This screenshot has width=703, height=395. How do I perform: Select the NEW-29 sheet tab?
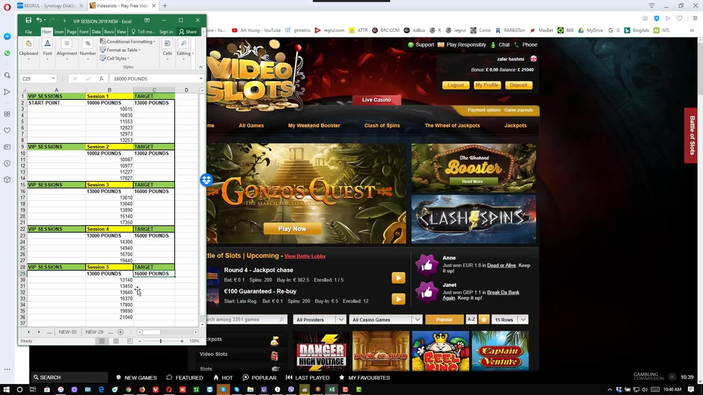tap(94, 332)
